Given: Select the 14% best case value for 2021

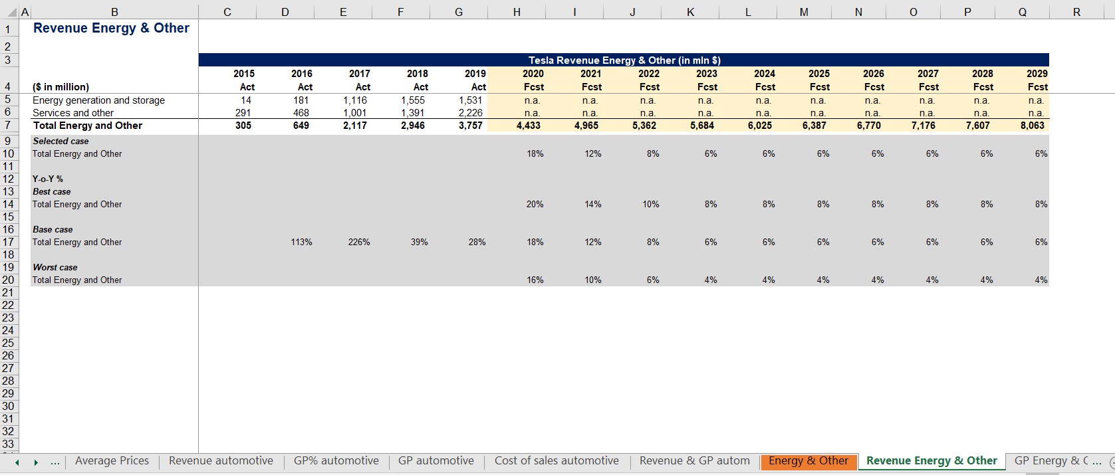Looking at the screenshot, I should click(x=593, y=205).
